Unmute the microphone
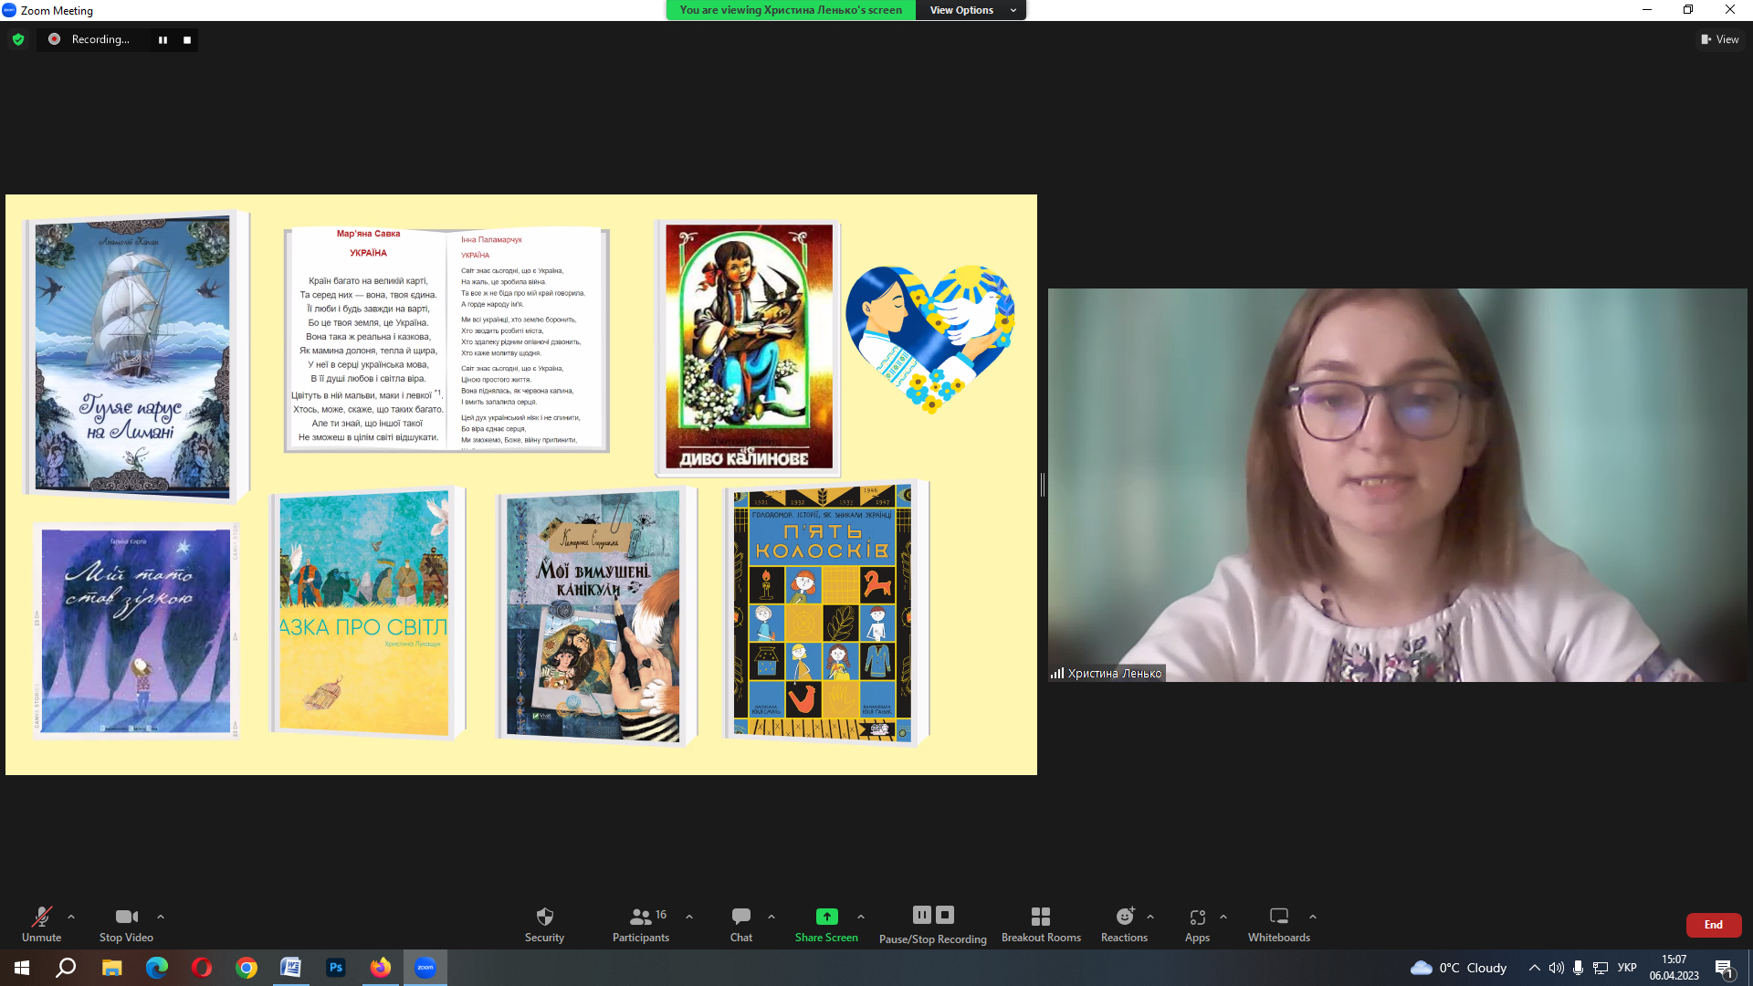 (41, 917)
